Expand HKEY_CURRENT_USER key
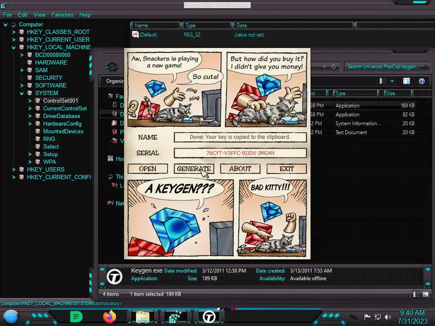The image size is (435, 326). [13, 39]
